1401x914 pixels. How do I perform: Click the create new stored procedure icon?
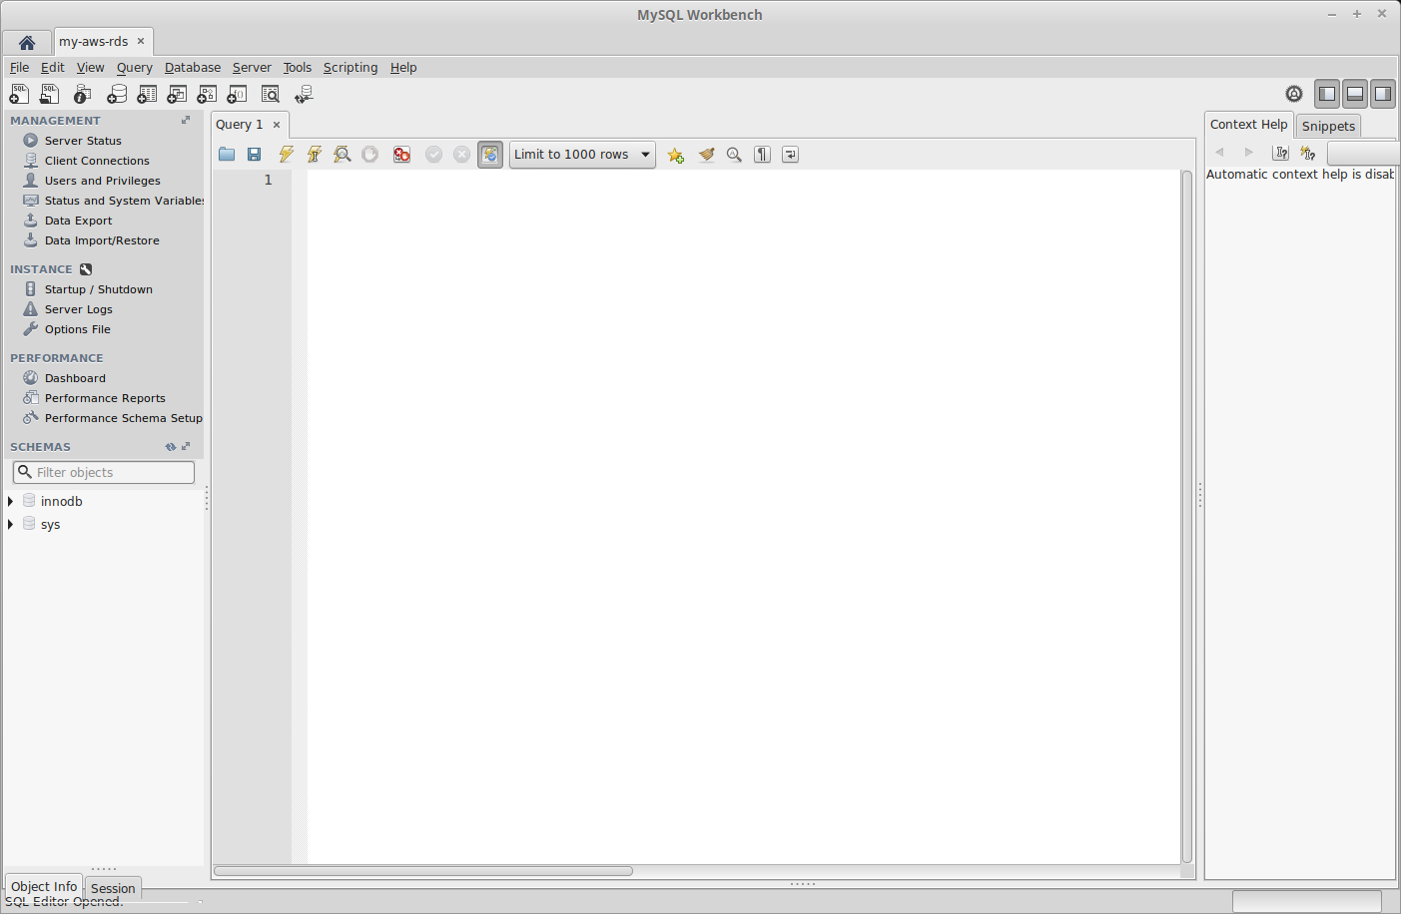[207, 94]
